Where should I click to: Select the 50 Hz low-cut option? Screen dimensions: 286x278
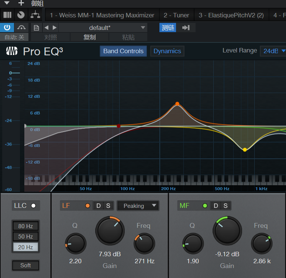25,236
